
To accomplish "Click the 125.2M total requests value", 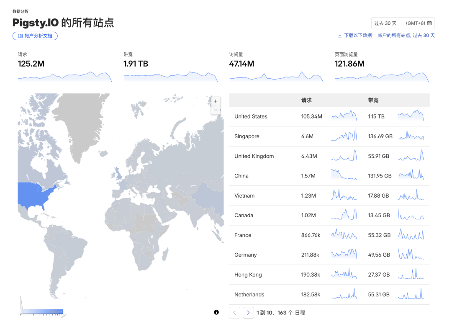I will click(x=31, y=64).
